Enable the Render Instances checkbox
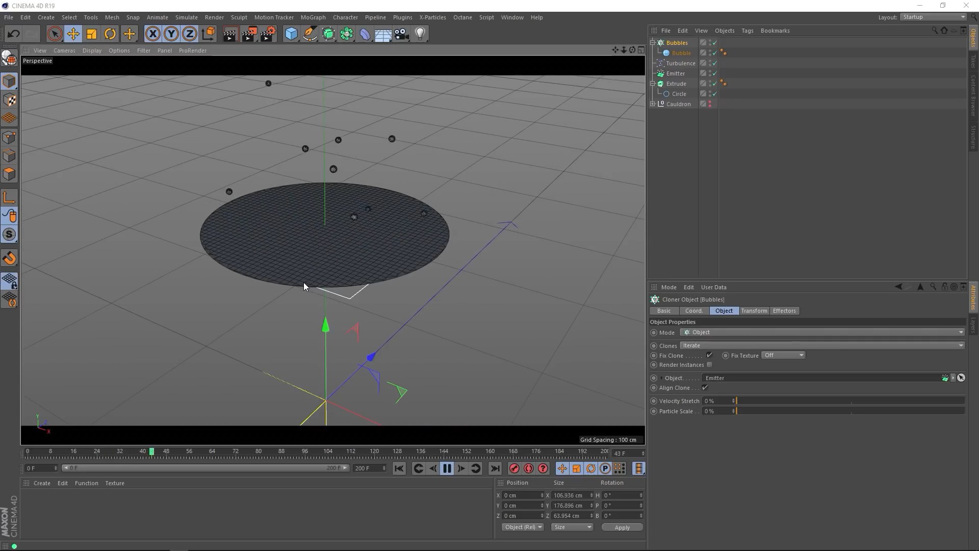 click(x=709, y=365)
